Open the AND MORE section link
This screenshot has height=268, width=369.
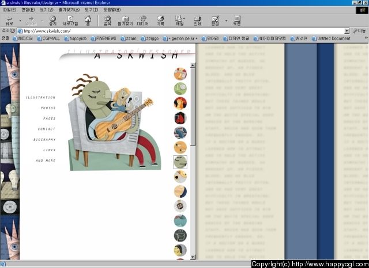coord(46,161)
